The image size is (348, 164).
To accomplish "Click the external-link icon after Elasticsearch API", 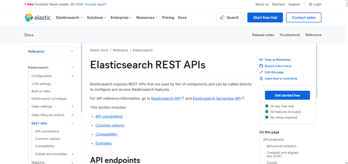I will click(182, 98).
